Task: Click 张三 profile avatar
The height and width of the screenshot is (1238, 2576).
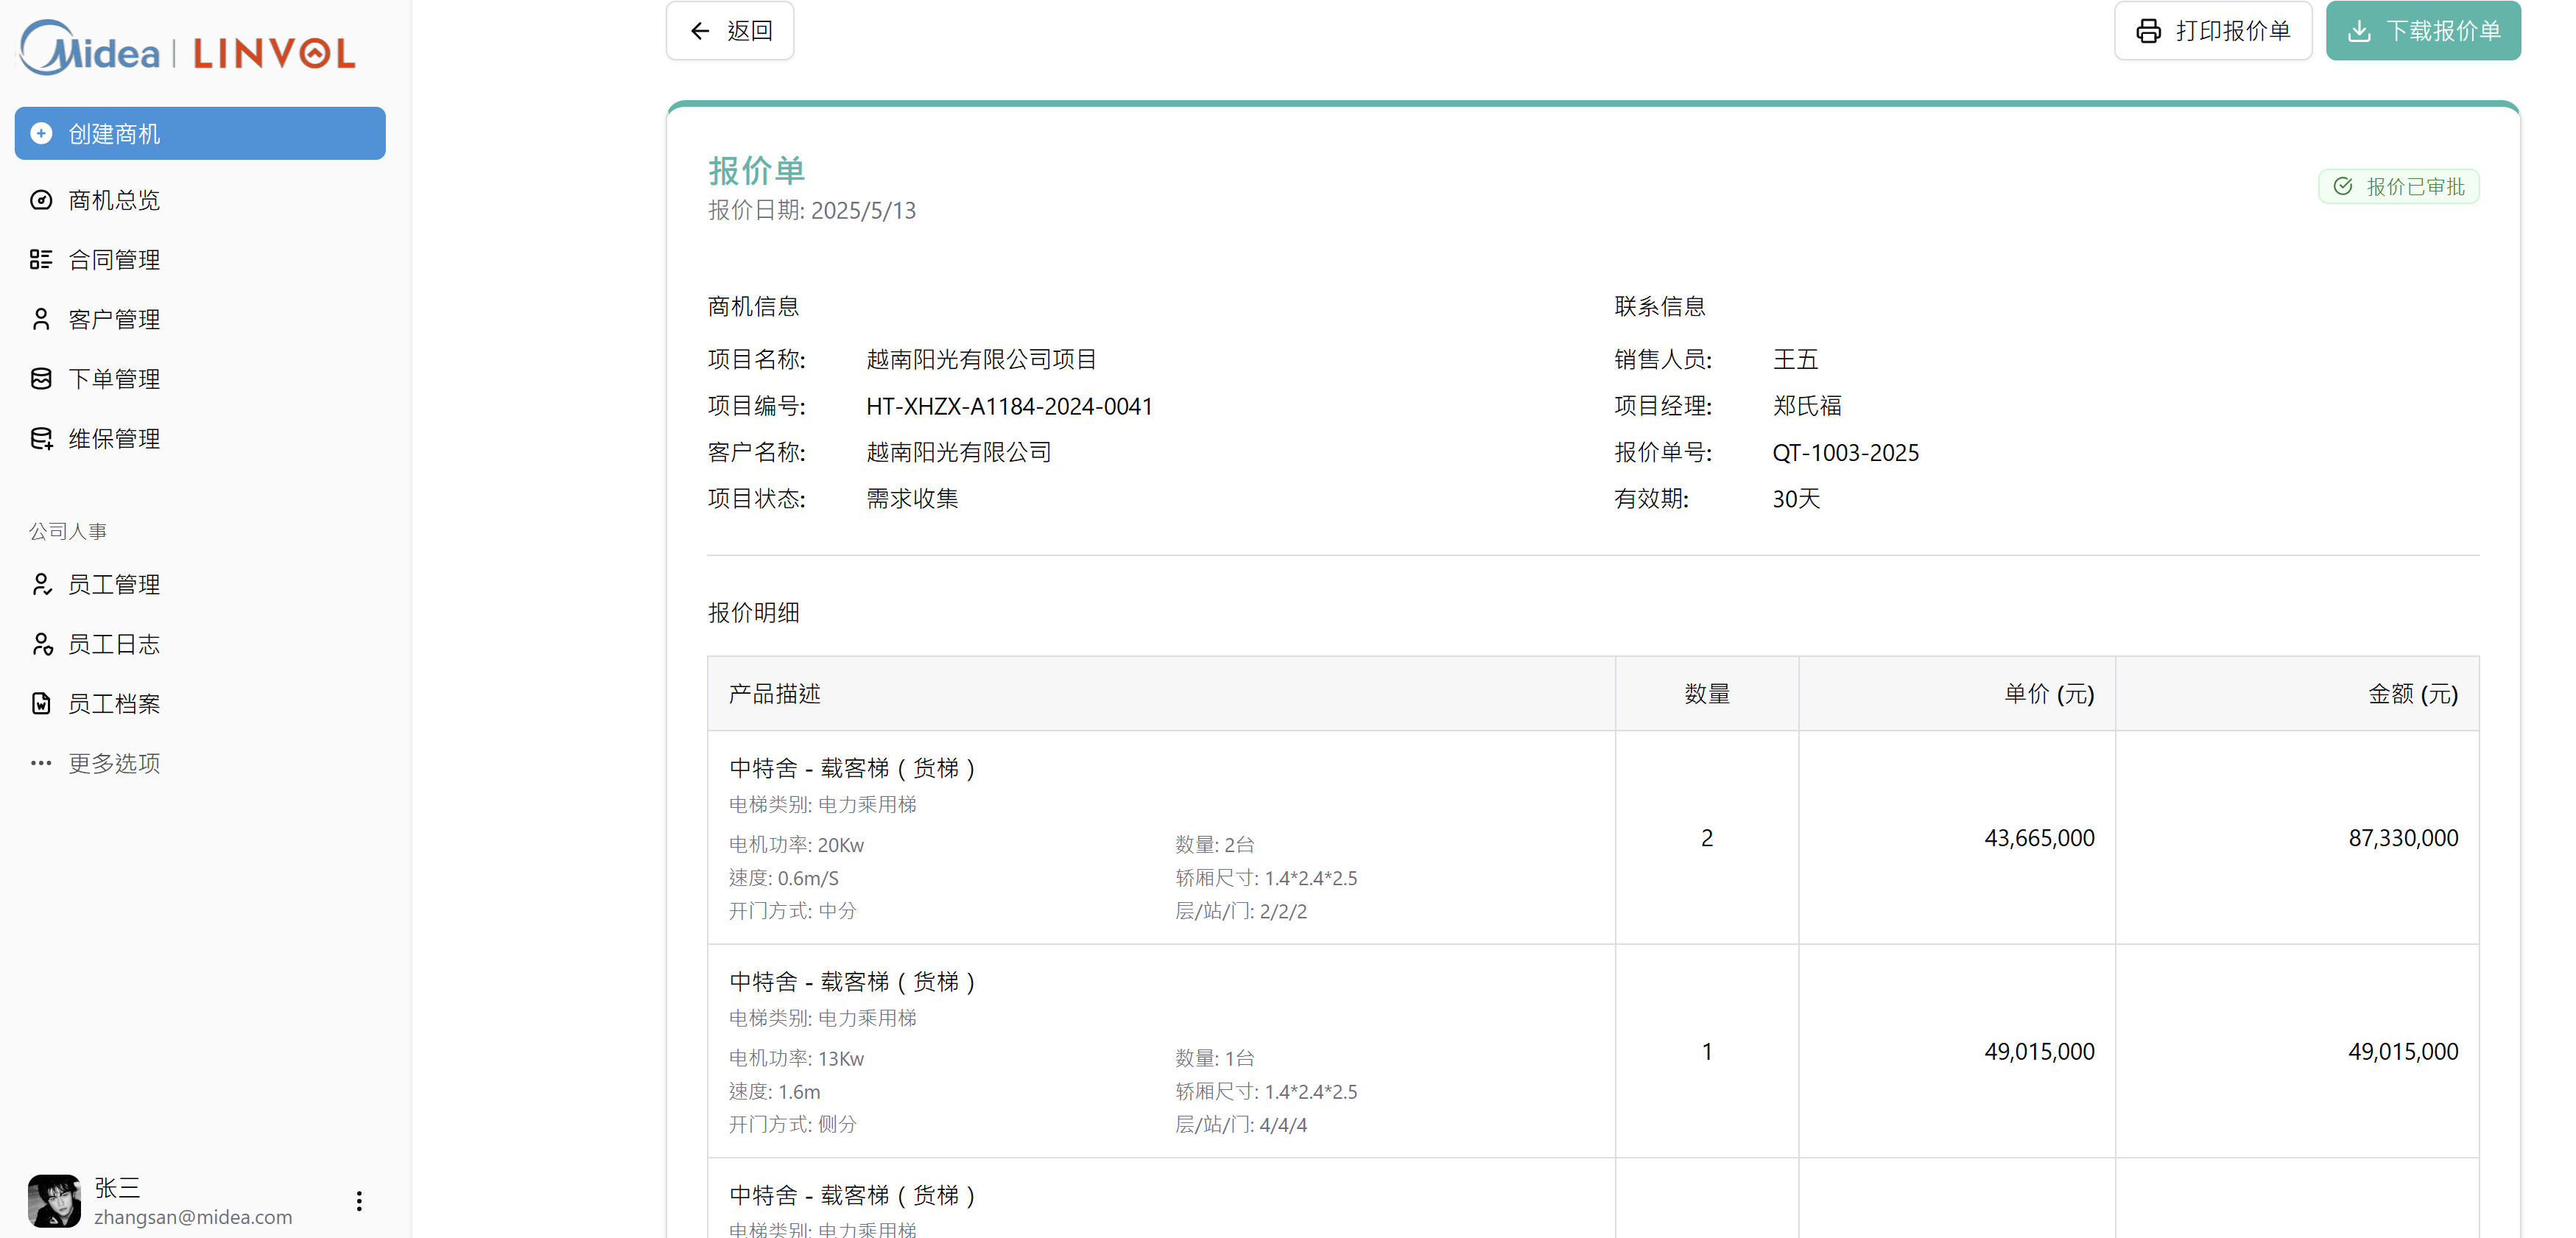Action: [x=54, y=1200]
